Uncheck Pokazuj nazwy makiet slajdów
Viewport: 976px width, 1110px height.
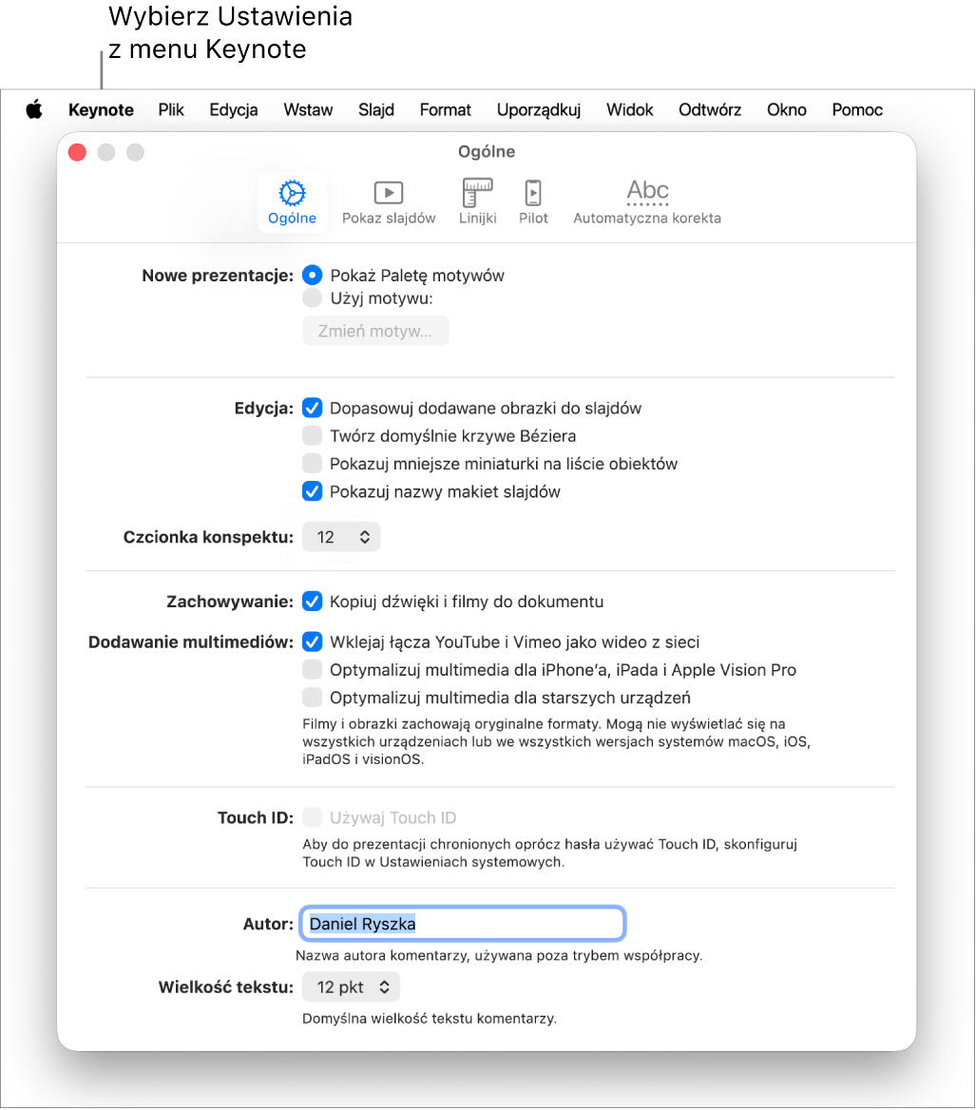(x=312, y=491)
